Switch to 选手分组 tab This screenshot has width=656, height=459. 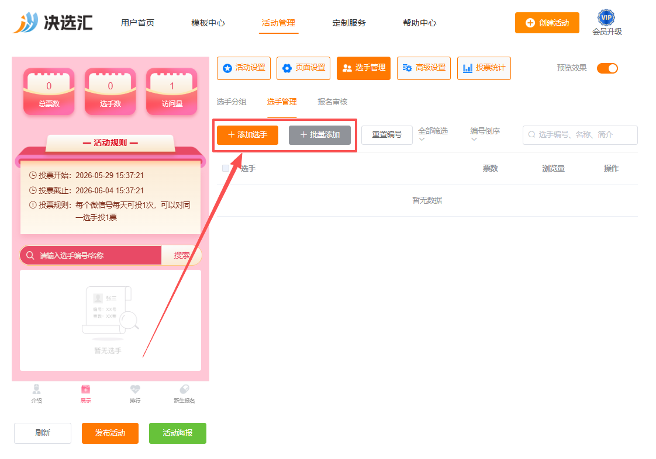click(x=232, y=102)
